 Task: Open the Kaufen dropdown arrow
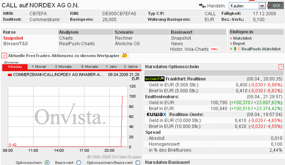(262, 6)
